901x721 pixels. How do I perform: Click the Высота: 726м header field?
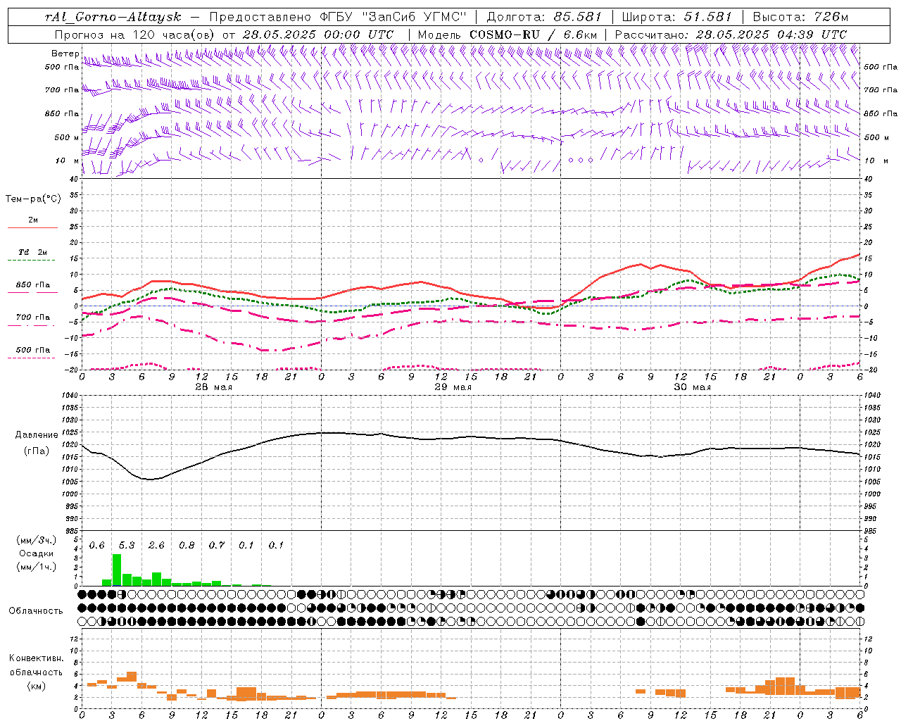pos(800,18)
